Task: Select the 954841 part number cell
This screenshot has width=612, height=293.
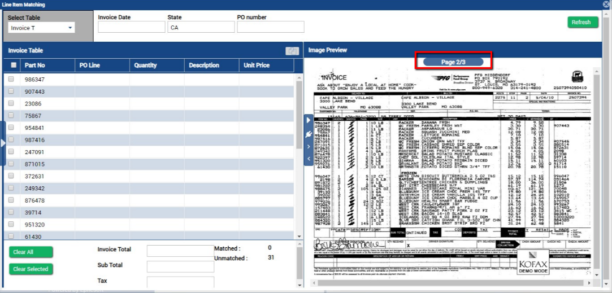Action: coord(47,128)
